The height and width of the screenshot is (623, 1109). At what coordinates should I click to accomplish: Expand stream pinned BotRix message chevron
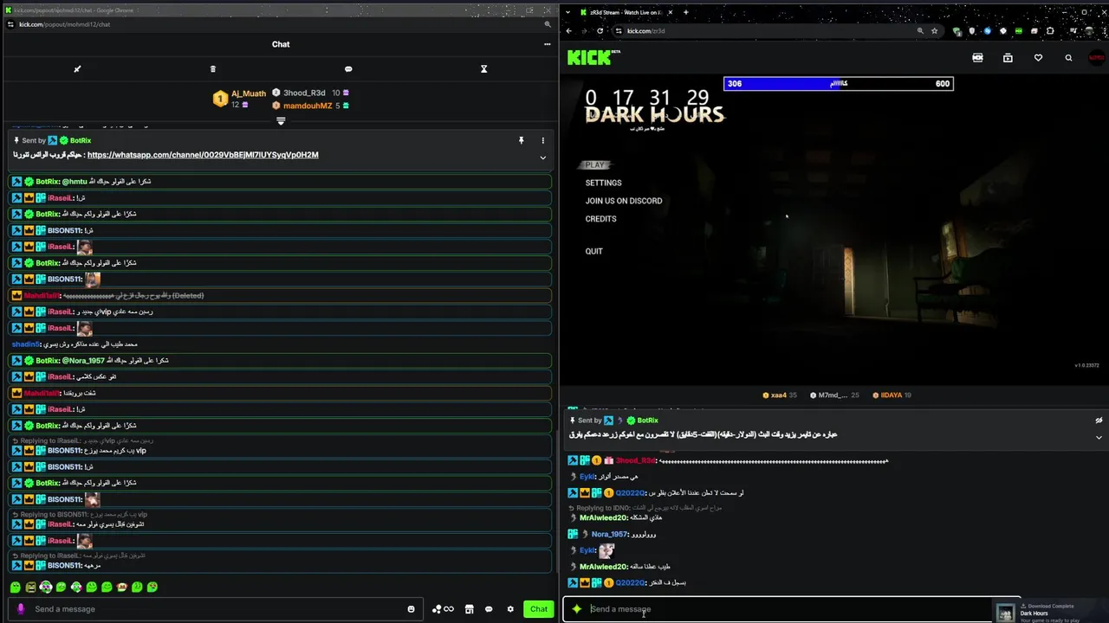[1099, 437]
